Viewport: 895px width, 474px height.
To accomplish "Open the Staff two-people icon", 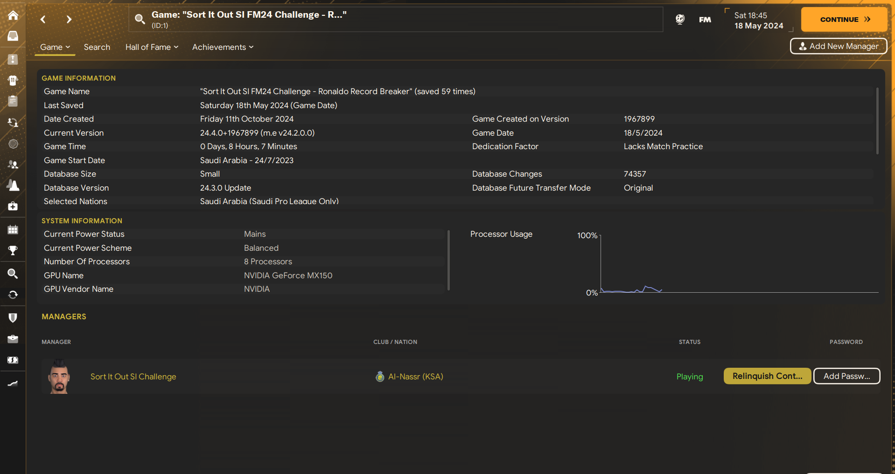I will tap(13, 165).
